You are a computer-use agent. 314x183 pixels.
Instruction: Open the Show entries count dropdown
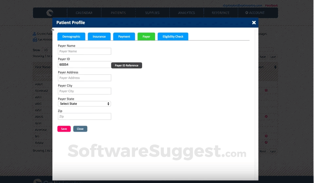click(x=46, y=50)
